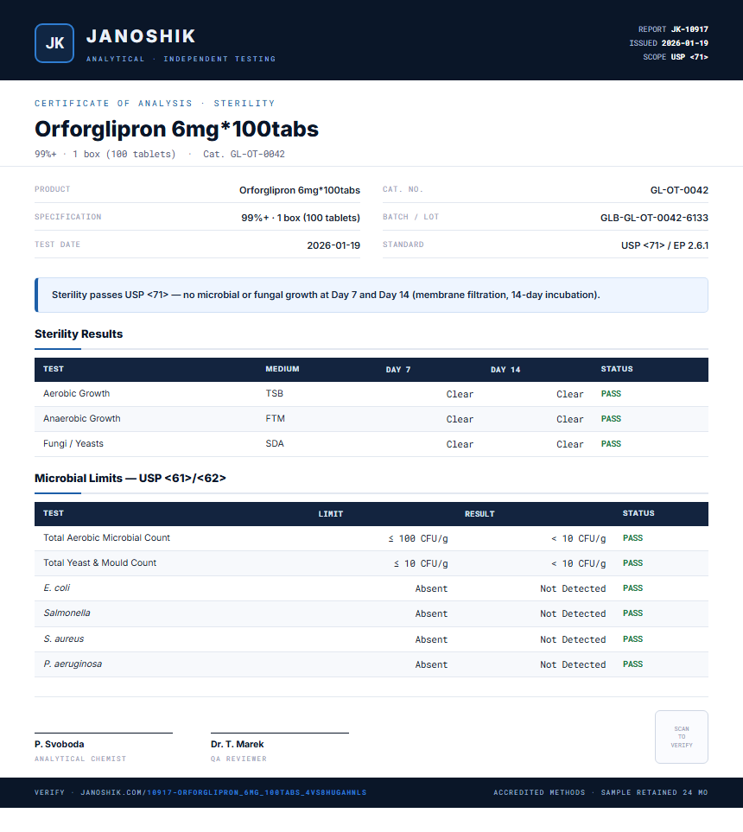Viewport: 743px width, 832px height.
Task: Click Day 7 Clear in Anaerobic Growth row
Action: click(460, 419)
